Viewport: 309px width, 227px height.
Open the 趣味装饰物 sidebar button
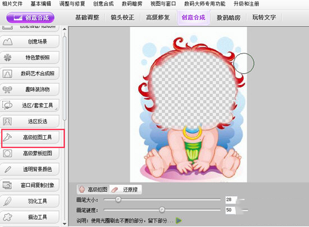click(30, 90)
